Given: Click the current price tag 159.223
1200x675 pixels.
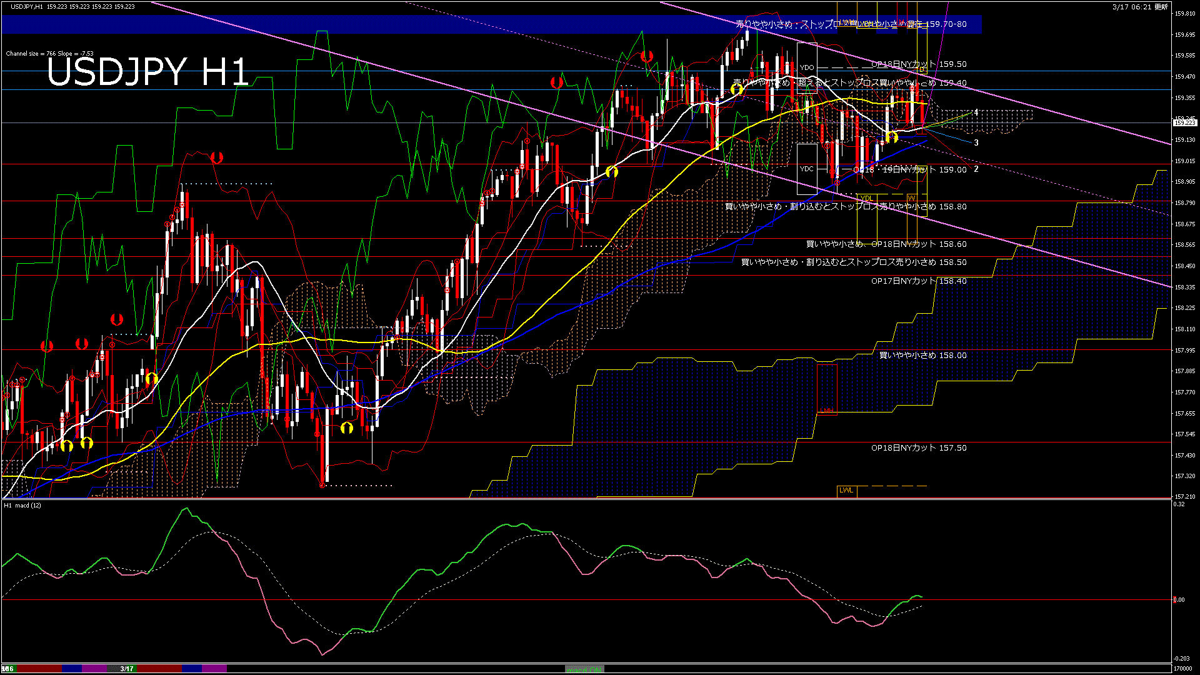Looking at the screenshot, I should click(1185, 123).
